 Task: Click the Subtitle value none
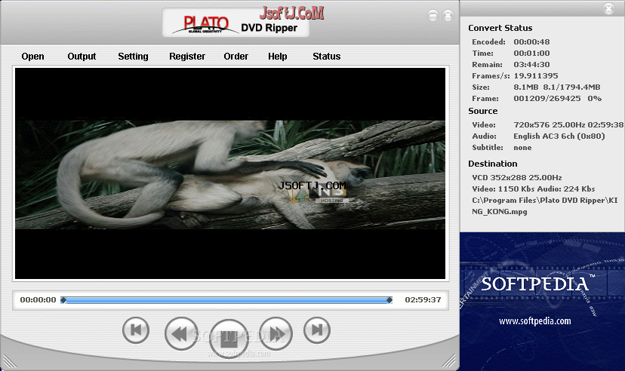click(522, 148)
